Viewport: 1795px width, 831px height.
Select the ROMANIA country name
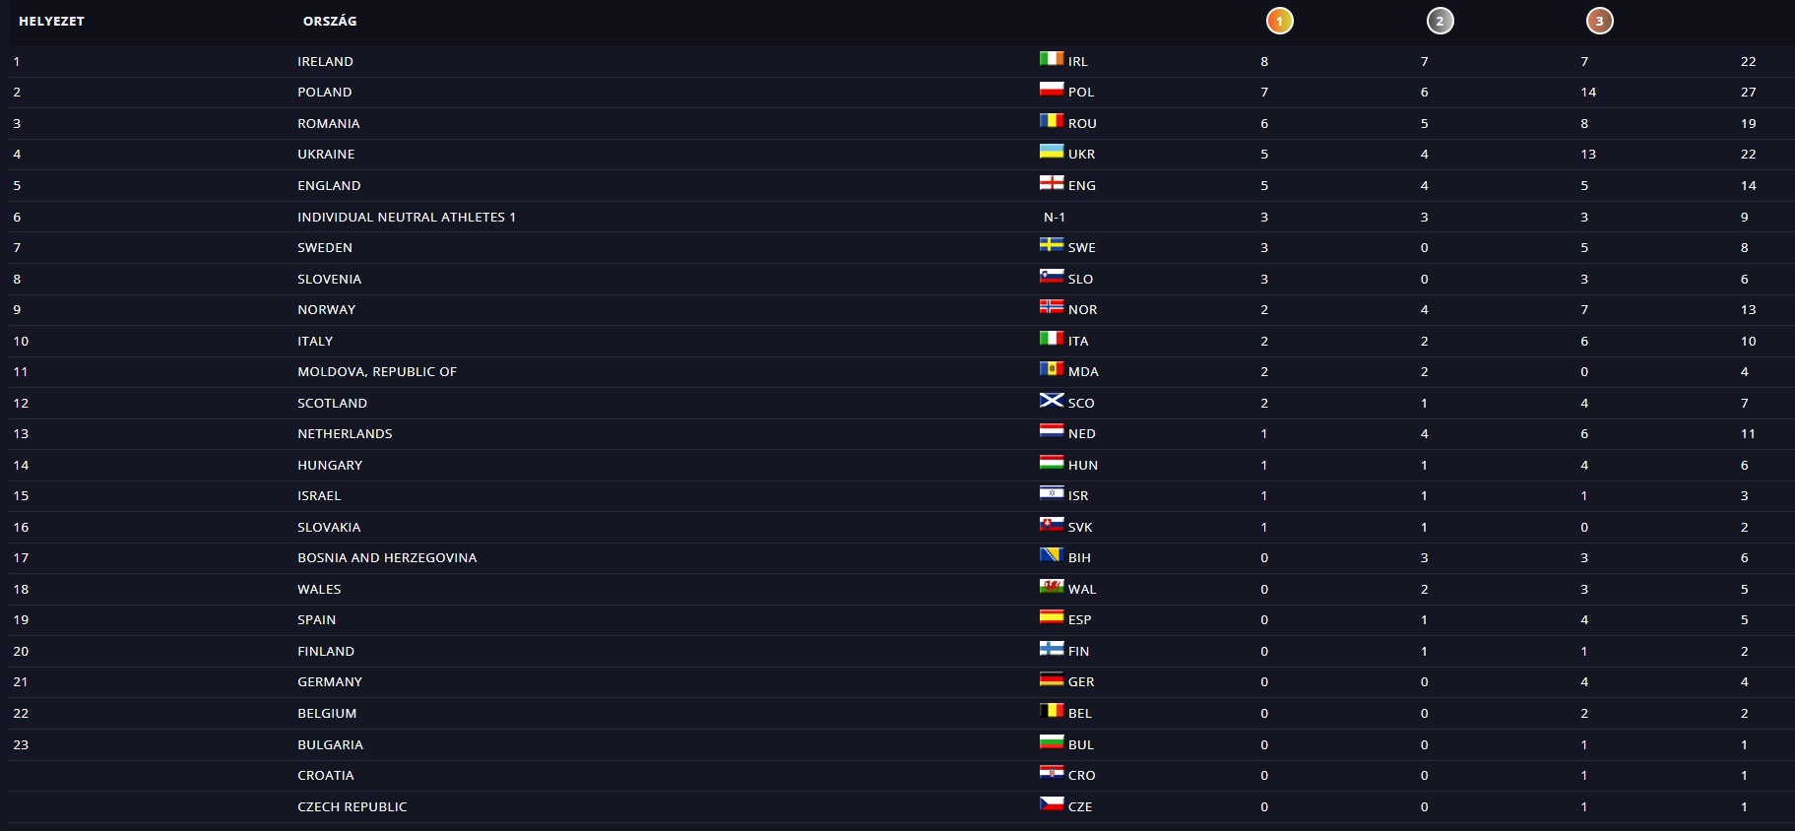pyautogui.click(x=329, y=123)
